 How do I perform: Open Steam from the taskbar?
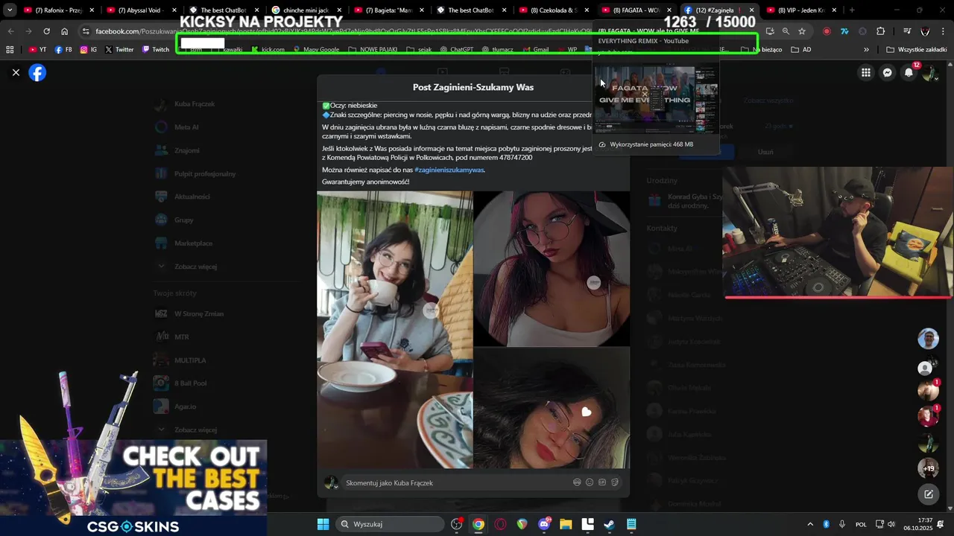609,524
